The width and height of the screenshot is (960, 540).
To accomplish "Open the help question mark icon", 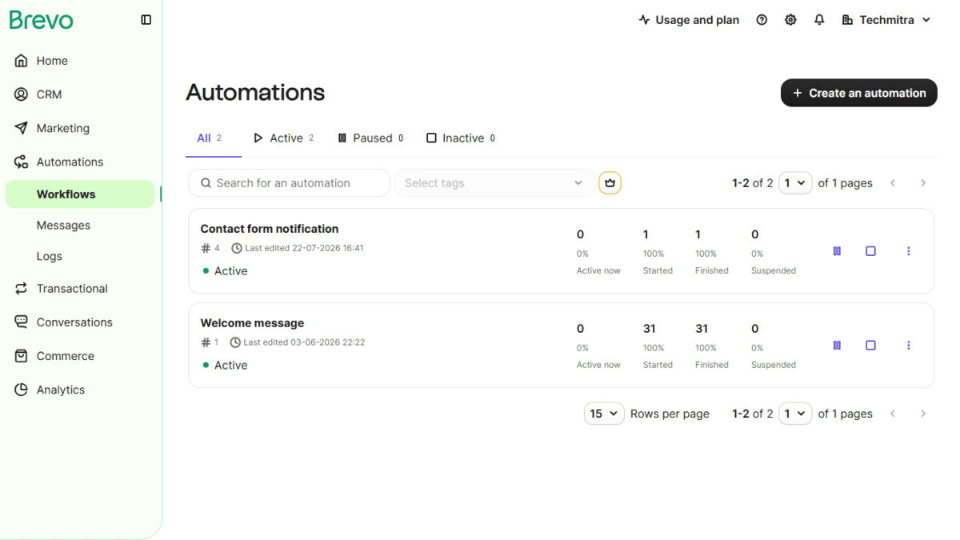I will (762, 20).
